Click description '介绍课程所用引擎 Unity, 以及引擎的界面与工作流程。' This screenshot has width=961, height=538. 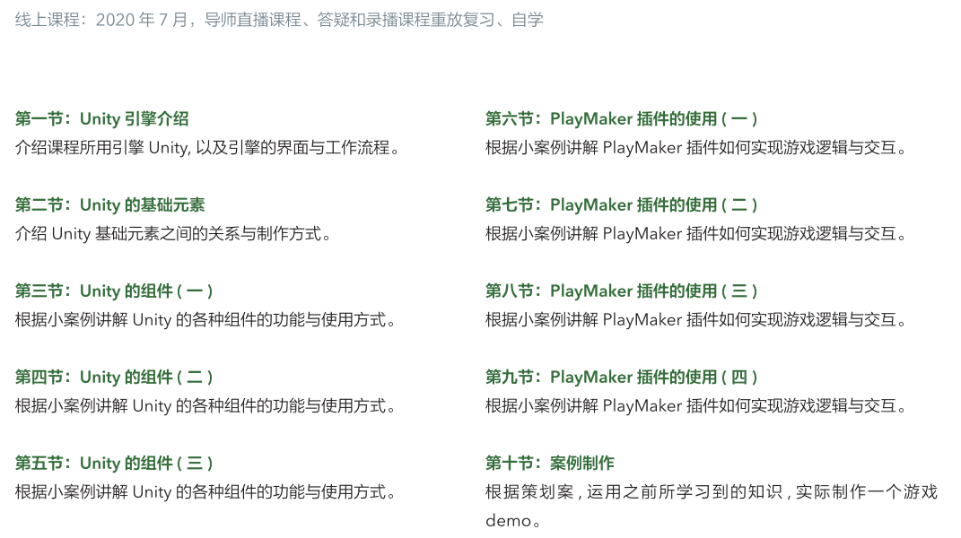coord(208,148)
